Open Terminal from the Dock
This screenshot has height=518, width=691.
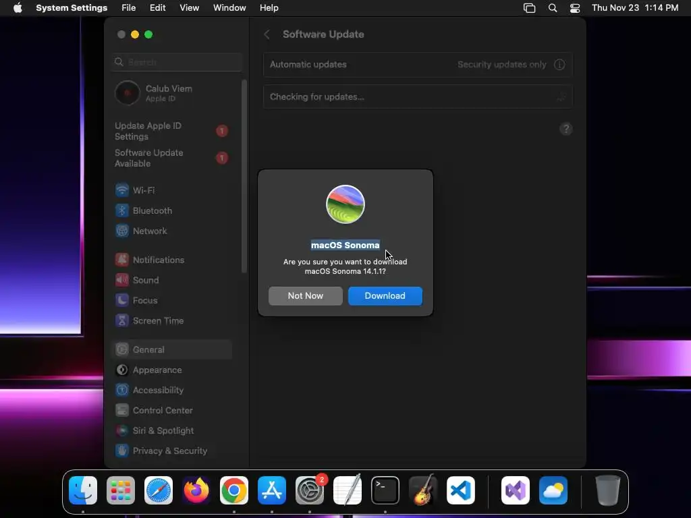pyautogui.click(x=385, y=490)
